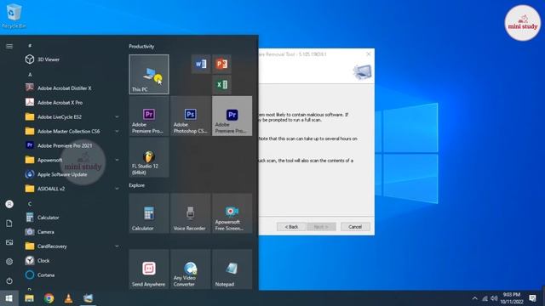
Task: Open the Start menu hamburger expand button
Action: pyautogui.click(x=9, y=46)
